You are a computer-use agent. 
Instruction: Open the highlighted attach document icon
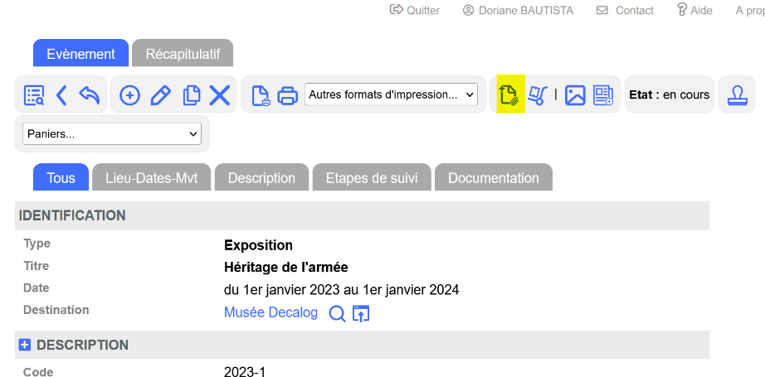(508, 94)
